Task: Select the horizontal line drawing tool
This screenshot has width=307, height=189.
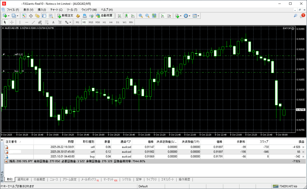Action: tap(27, 22)
